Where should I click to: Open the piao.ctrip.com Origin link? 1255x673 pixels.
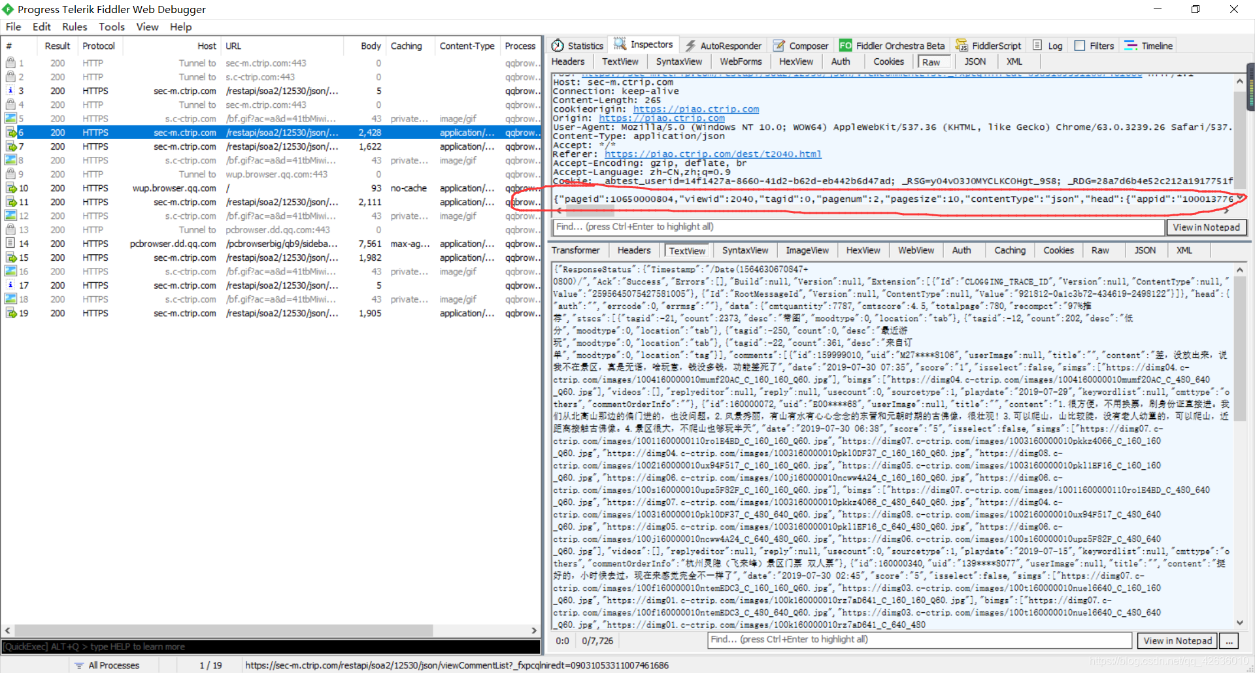(x=661, y=118)
